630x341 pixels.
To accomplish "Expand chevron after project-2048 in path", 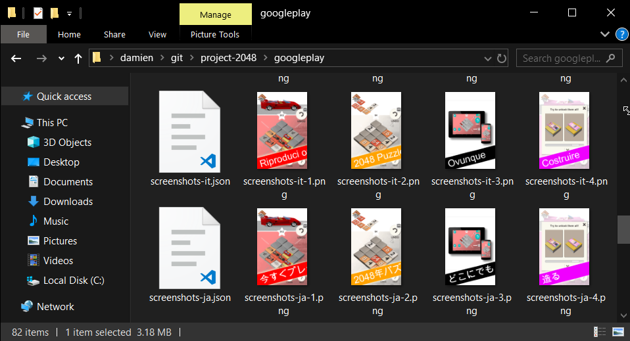I will (x=266, y=58).
